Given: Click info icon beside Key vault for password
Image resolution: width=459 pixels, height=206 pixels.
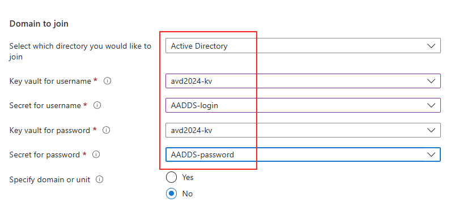Looking at the screenshot, I should click(x=107, y=130).
